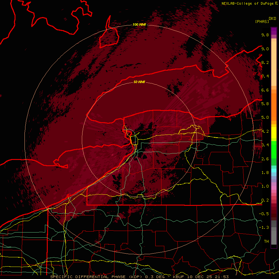Screen dimensions: 279x279
Task: Click the 7.4 scale value
Action: point(265,76)
